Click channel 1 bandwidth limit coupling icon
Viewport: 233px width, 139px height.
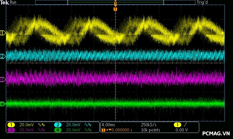(x=41, y=125)
